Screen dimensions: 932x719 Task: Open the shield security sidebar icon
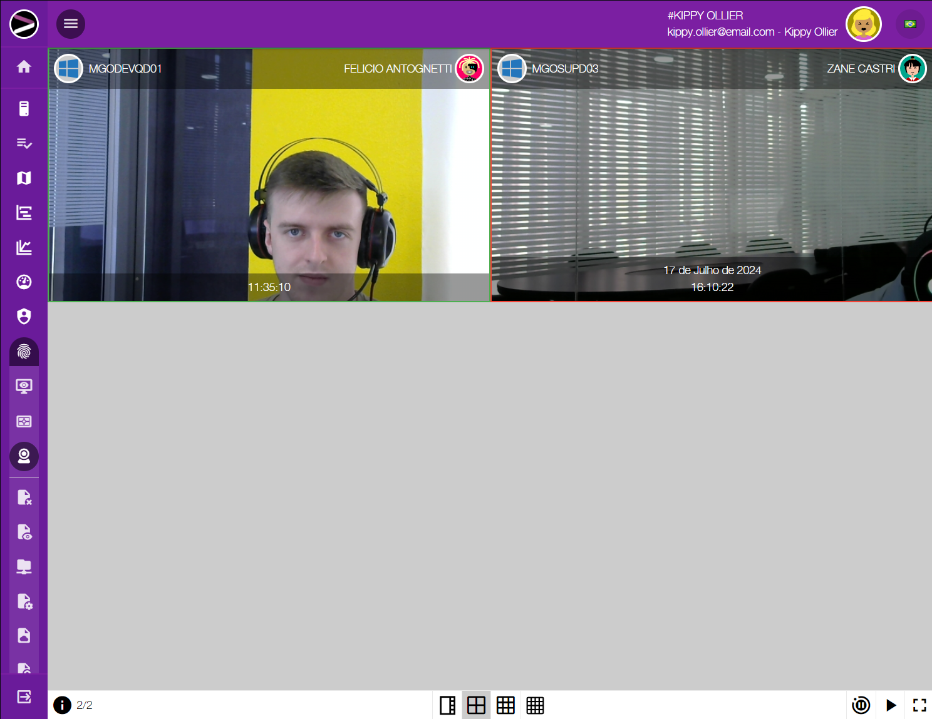click(x=24, y=317)
